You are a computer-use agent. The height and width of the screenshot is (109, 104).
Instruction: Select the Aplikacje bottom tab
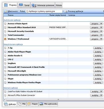(x=10, y=104)
